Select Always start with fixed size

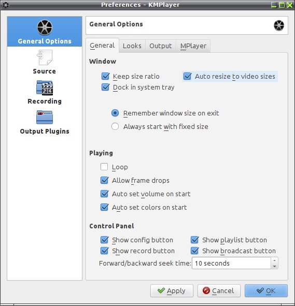115,126
